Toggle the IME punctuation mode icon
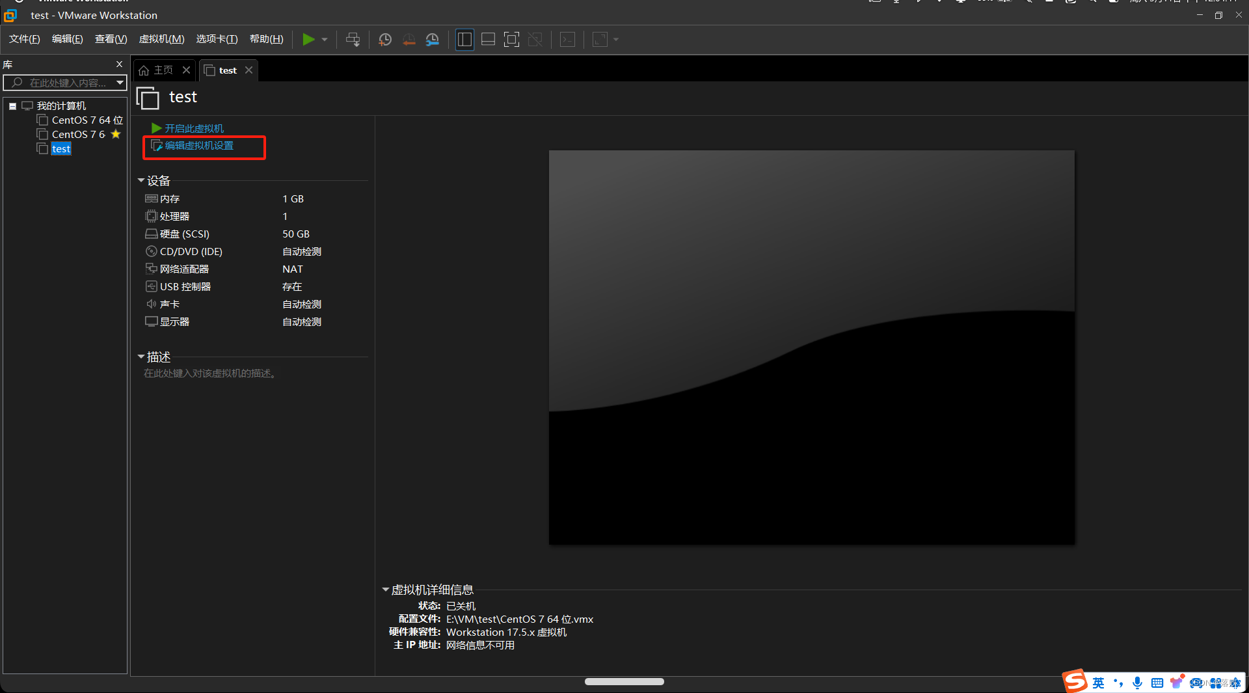 [x=1118, y=683]
